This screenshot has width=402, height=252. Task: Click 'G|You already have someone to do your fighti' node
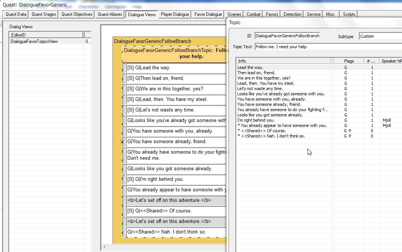pyautogui.click(x=176, y=155)
